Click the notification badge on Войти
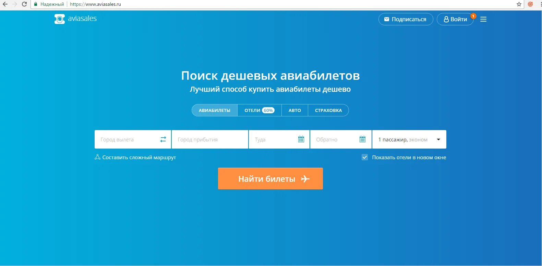This screenshot has height=266, width=542. coord(473,16)
